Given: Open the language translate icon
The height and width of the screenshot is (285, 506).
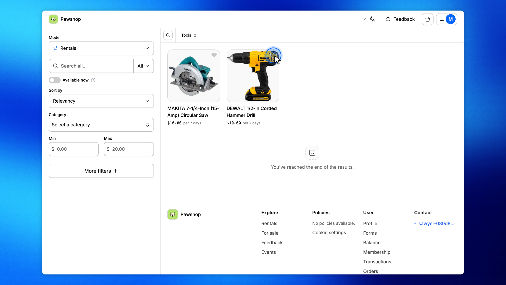Looking at the screenshot, I should click(x=372, y=19).
